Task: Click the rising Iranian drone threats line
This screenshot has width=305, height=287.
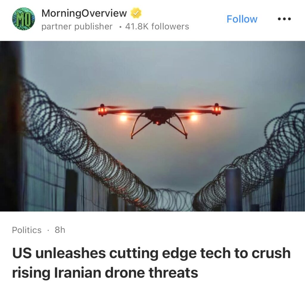Action: tap(105, 273)
